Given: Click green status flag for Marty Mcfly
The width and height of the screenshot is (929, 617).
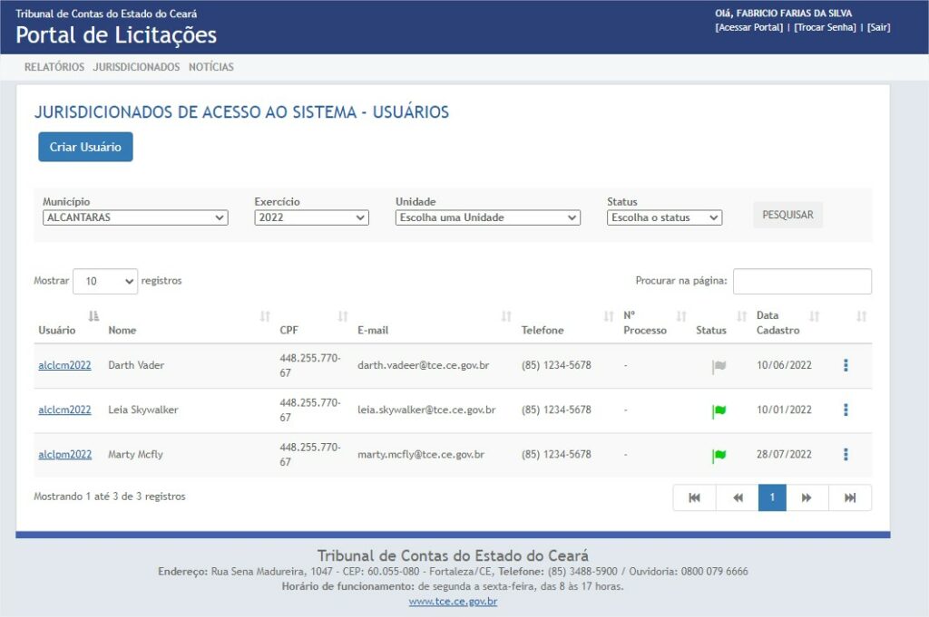Looking at the screenshot, I should tap(719, 455).
